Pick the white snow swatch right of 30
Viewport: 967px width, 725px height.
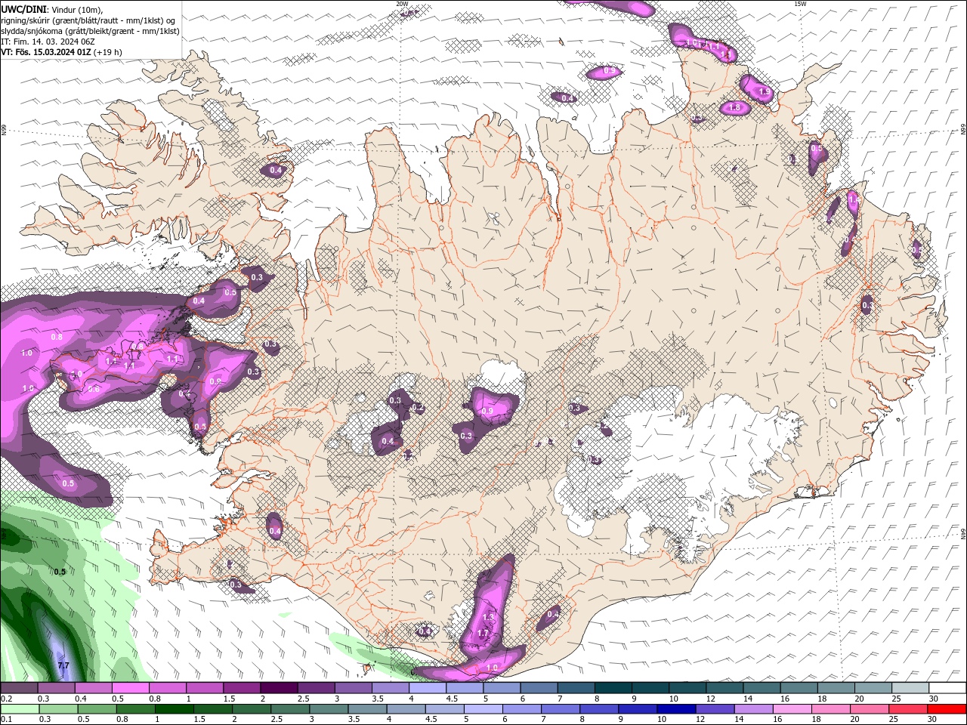pyautogui.click(x=948, y=688)
